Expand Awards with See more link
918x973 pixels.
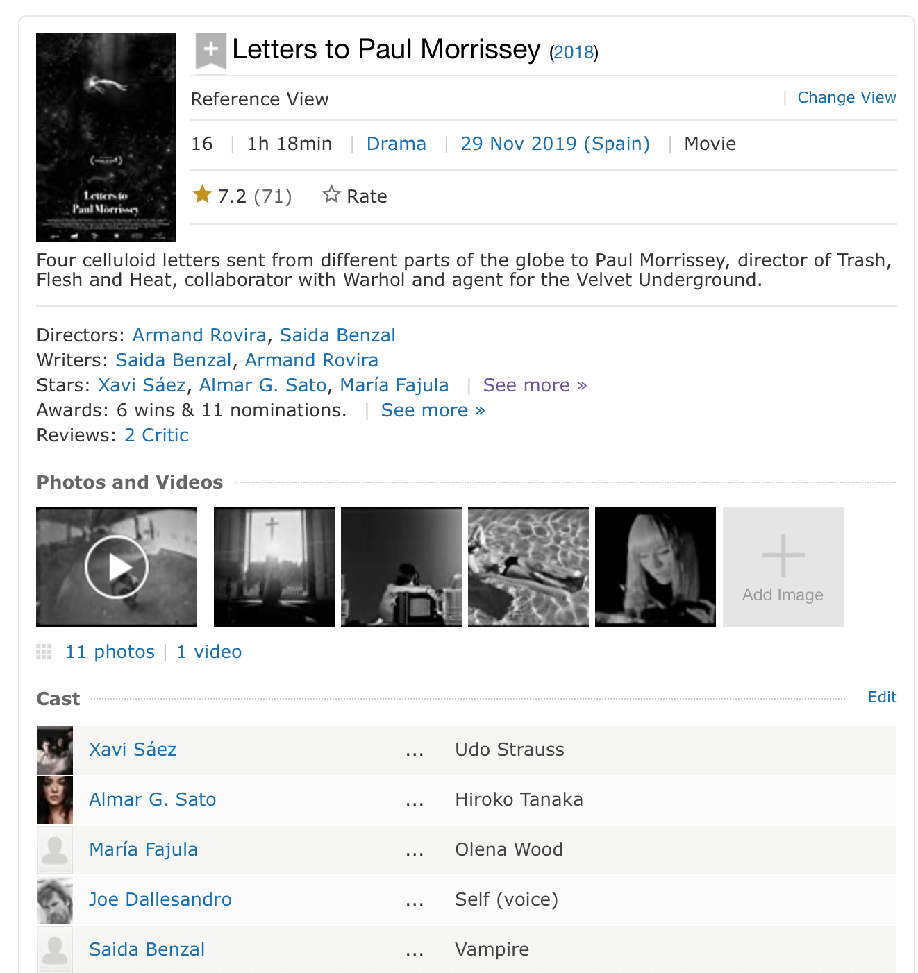pos(433,410)
